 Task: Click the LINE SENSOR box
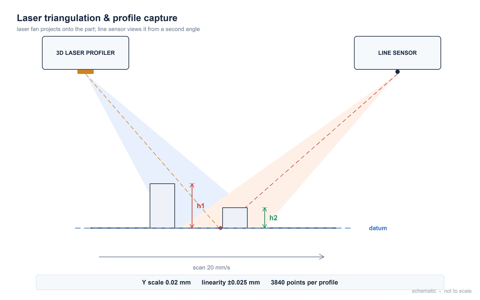(397, 53)
